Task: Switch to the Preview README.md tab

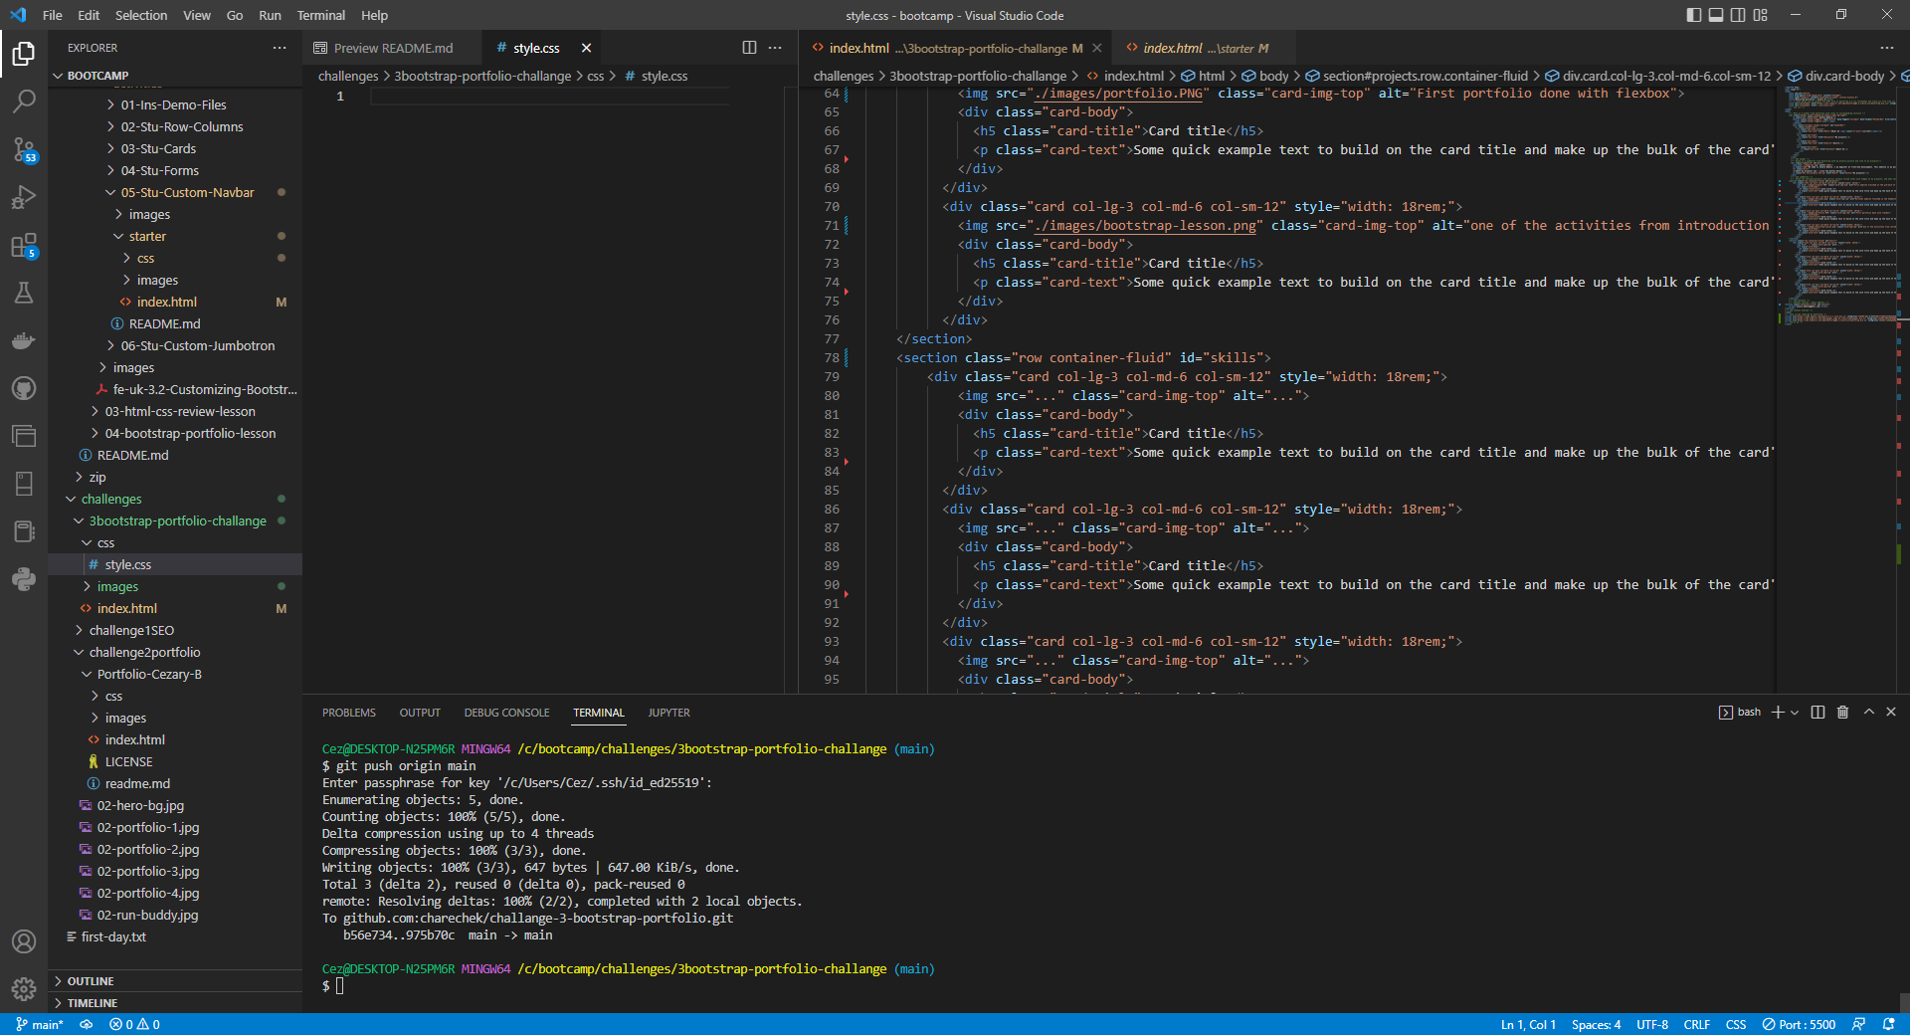Action: tap(392, 48)
